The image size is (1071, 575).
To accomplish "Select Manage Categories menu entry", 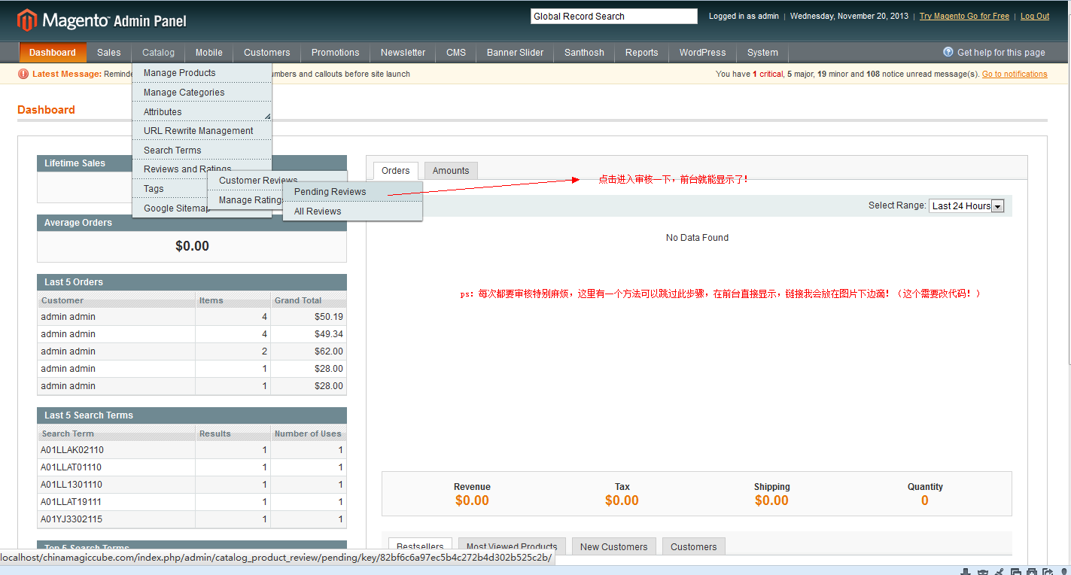I will pos(202,93).
